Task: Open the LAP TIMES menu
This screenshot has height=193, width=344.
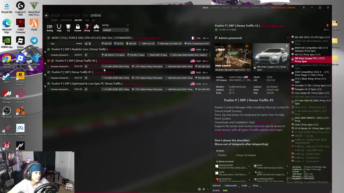Action: (x=215, y=8)
